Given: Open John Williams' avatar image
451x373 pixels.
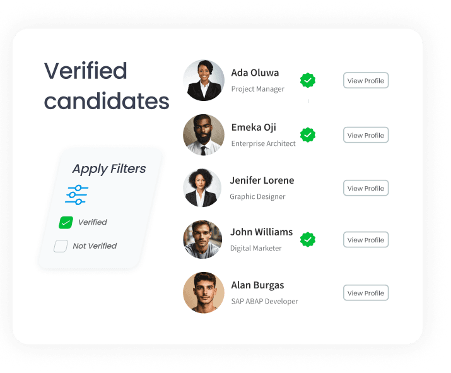Looking at the screenshot, I should tap(202, 240).
